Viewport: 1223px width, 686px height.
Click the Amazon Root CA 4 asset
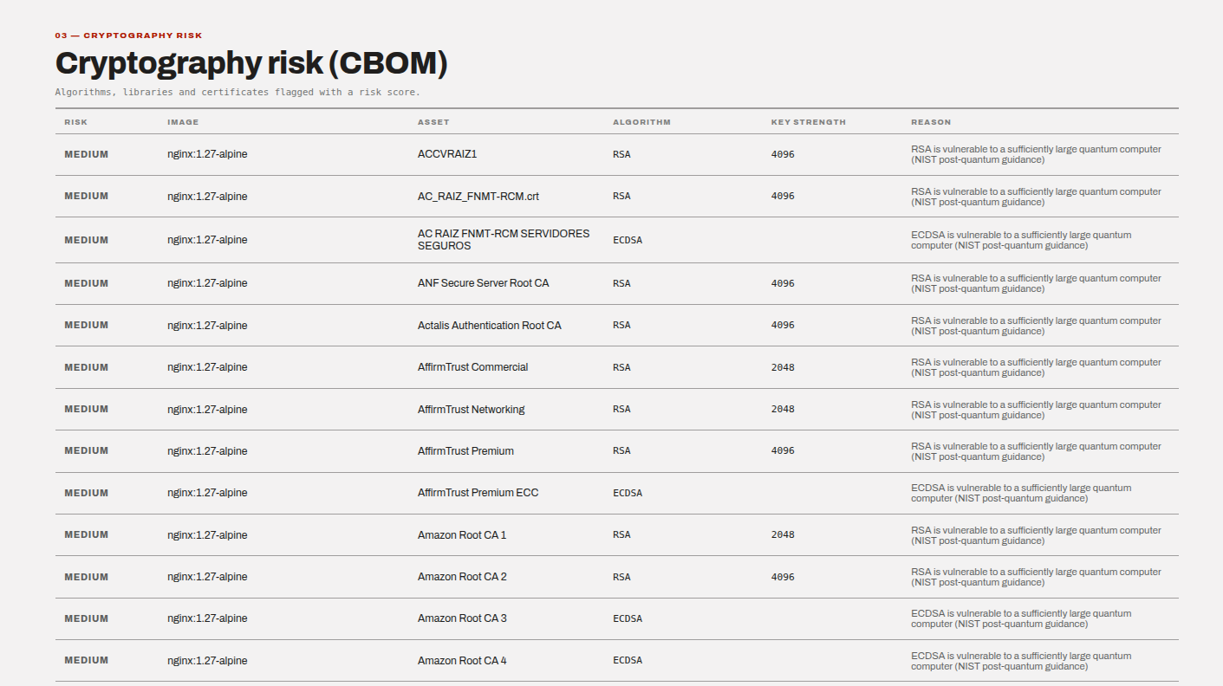pyautogui.click(x=462, y=661)
